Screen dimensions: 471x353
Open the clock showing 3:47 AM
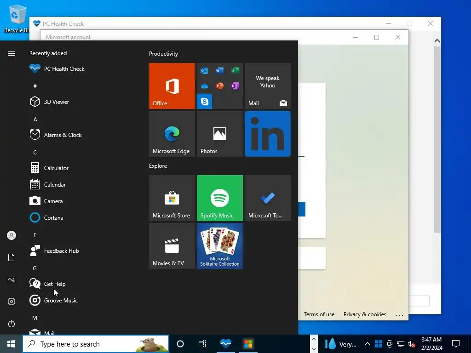tap(431, 344)
